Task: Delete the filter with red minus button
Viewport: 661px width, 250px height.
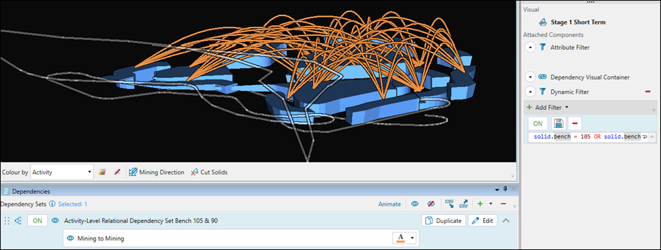Action: click(575, 123)
